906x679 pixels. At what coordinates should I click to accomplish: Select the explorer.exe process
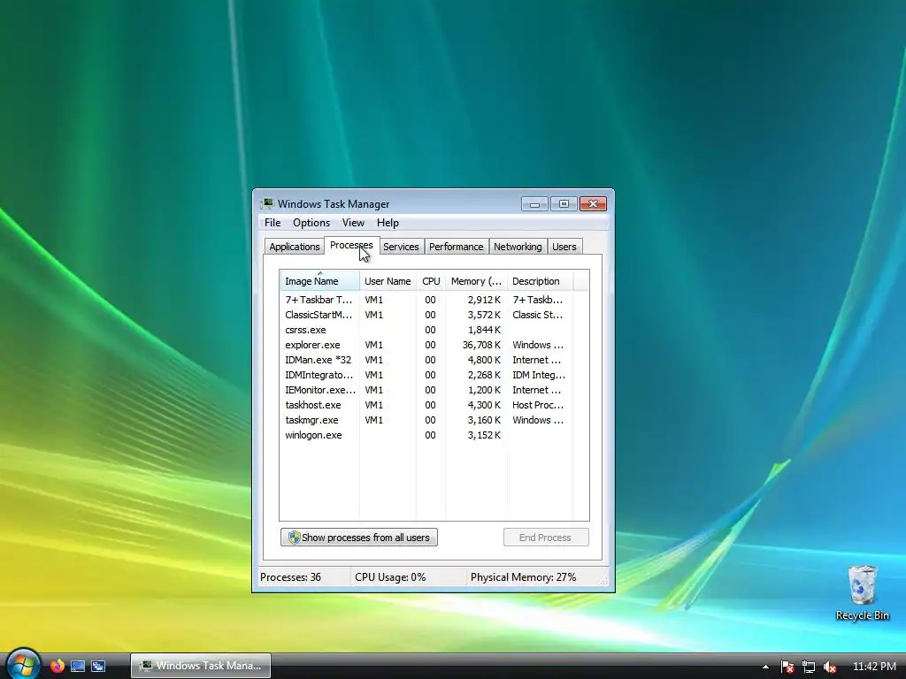pos(426,345)
